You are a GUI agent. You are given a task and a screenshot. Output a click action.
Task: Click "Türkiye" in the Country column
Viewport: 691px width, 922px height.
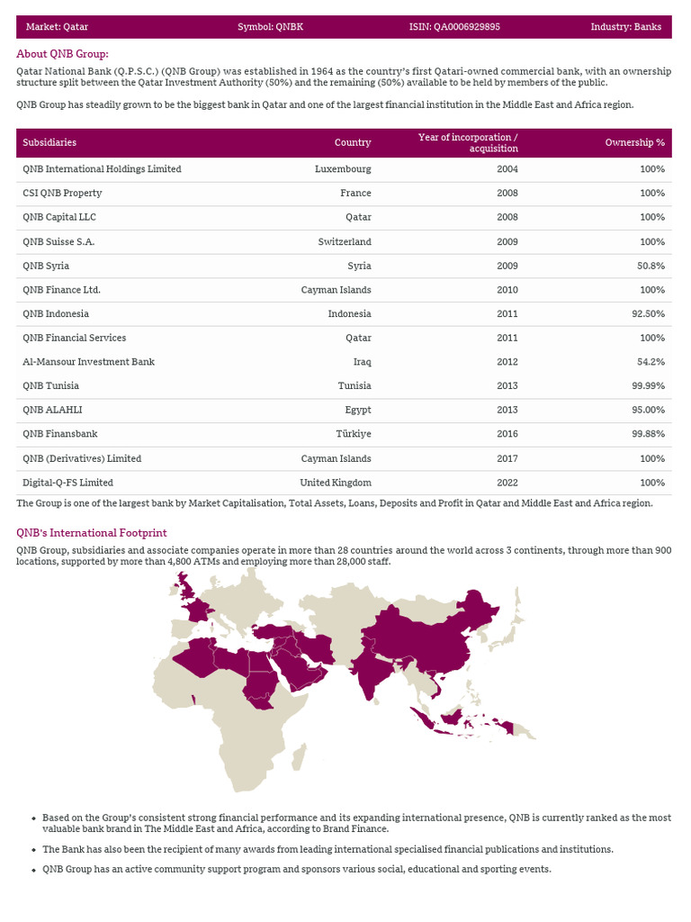(354, 435)
